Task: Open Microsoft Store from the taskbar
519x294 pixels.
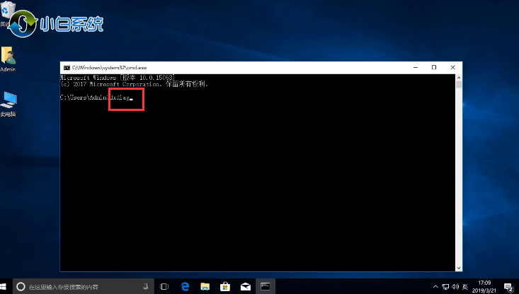Action: pyautogui.click(x=225, y=286)
